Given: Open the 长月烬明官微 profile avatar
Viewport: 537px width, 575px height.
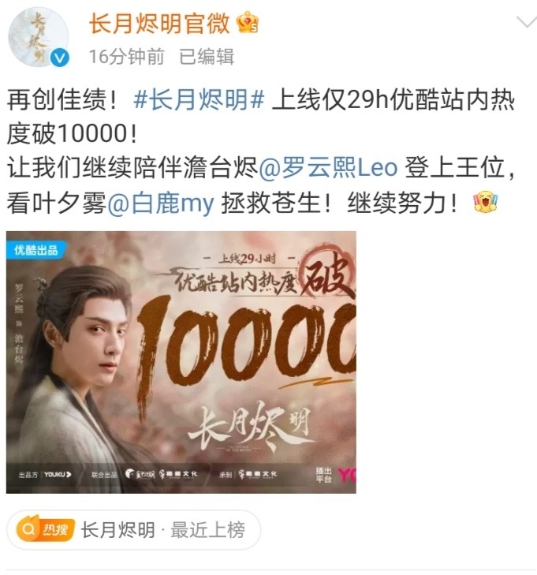Looking at the screenshot, I should pyautogui.click(x=38, y=37).
